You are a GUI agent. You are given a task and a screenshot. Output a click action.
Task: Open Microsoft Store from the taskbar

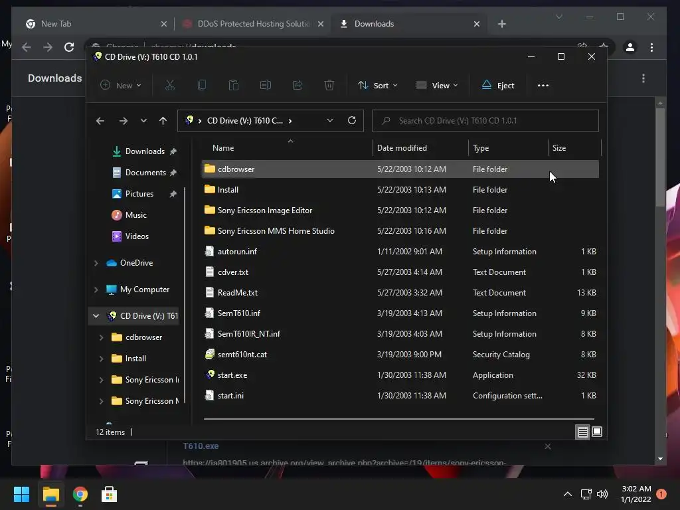pos(110,494)
